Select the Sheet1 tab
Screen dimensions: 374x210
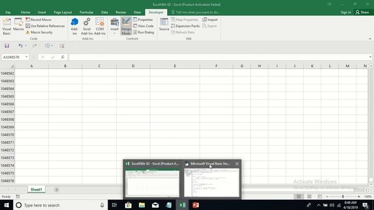pos(36,190)
